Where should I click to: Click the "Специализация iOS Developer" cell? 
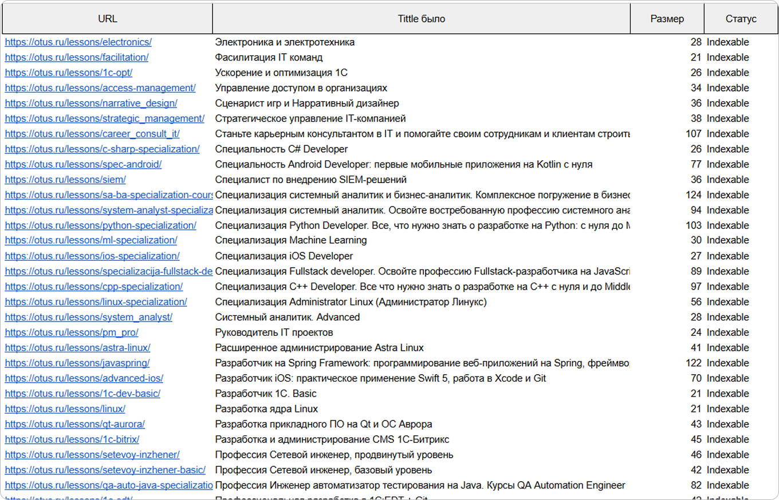[x=284, y=256]
